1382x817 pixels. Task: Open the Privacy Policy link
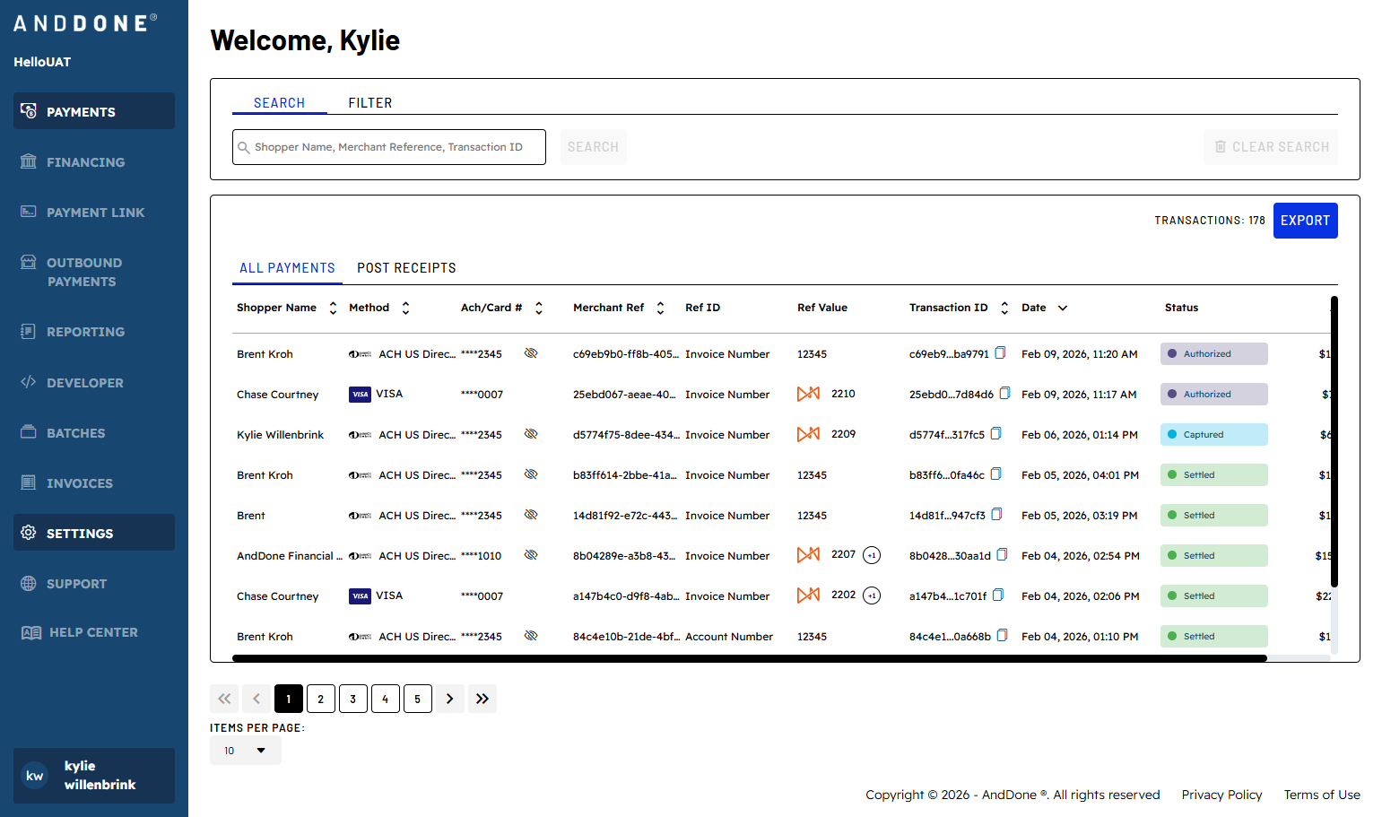tap(1221, 795)
